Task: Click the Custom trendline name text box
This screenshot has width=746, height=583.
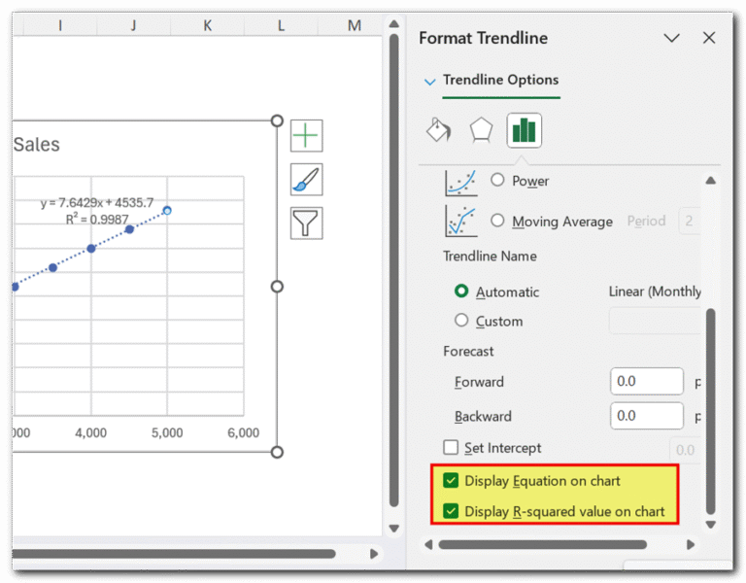Action: (655, 321)
